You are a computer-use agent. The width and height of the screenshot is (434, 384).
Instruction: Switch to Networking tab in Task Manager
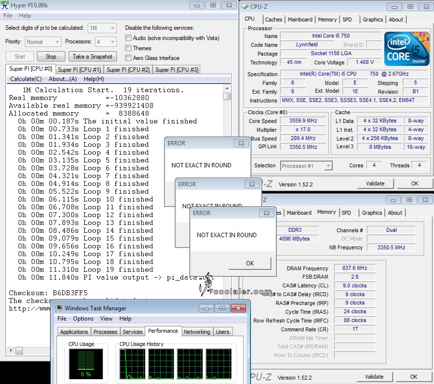click(197, 332)
